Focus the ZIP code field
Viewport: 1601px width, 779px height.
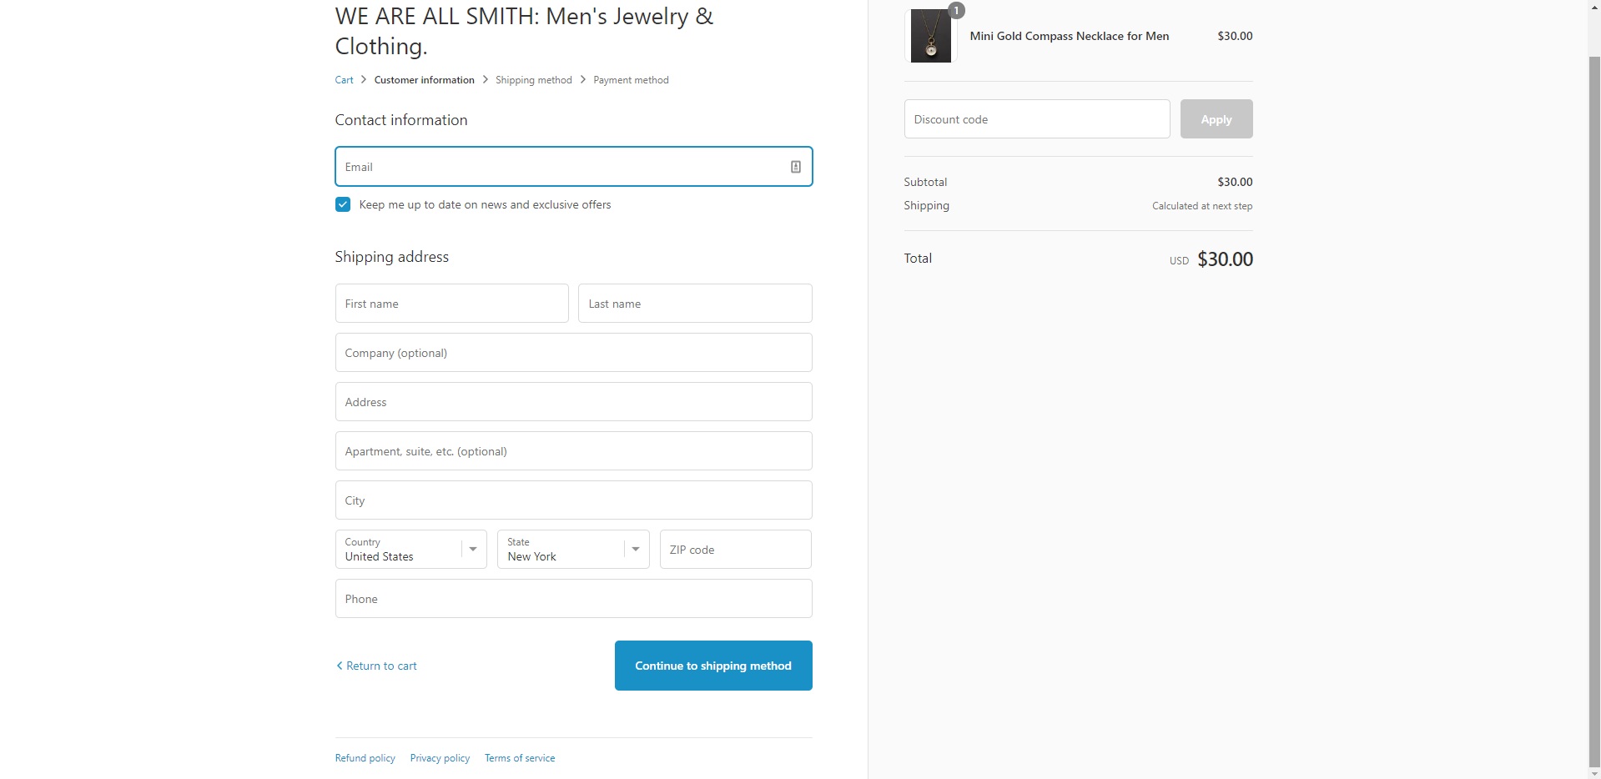pyautogui.click(x=735, y=550)
